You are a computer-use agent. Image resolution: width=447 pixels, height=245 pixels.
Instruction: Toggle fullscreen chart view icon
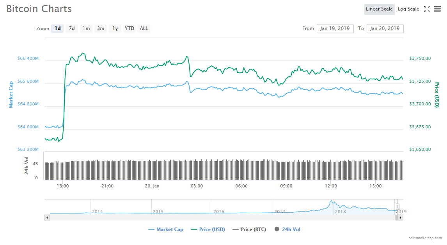click(427, 9)
